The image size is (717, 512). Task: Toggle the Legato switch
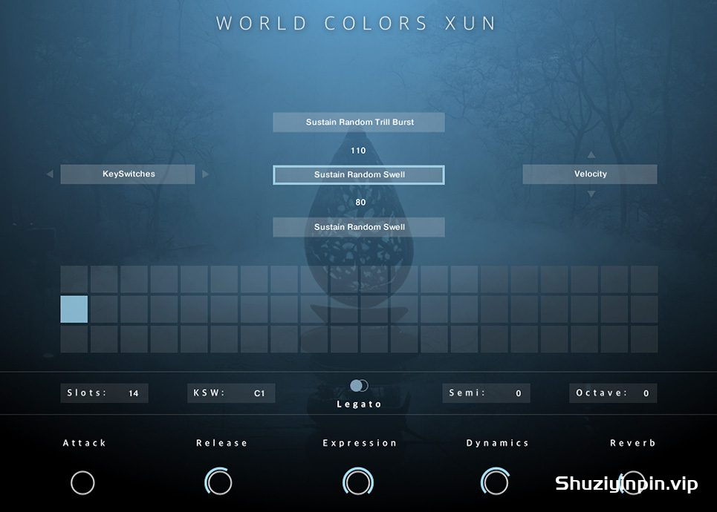tap(359, 386)
